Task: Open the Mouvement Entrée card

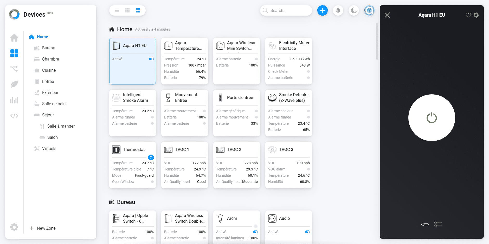Action: coord(185,113)
